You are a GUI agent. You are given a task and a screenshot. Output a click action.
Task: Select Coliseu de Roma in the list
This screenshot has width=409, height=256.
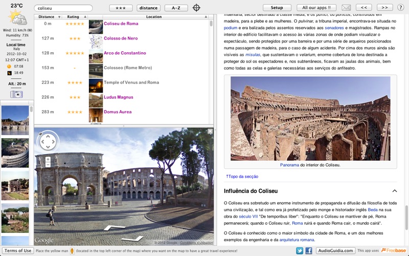(x=121, y=24)
